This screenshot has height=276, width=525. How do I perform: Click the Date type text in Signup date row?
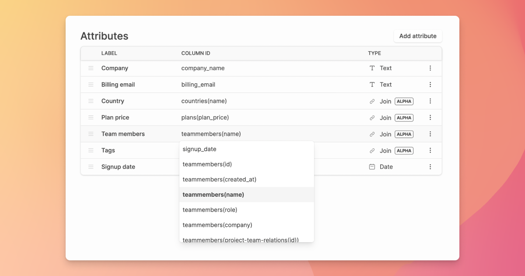click(x=386, y=167)
